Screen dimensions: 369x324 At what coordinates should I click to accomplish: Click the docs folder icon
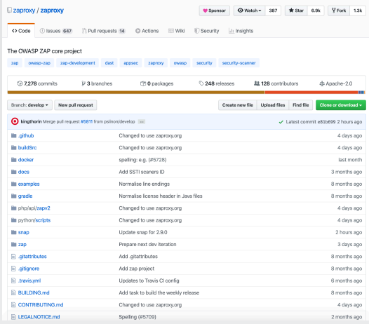point(13,172)
